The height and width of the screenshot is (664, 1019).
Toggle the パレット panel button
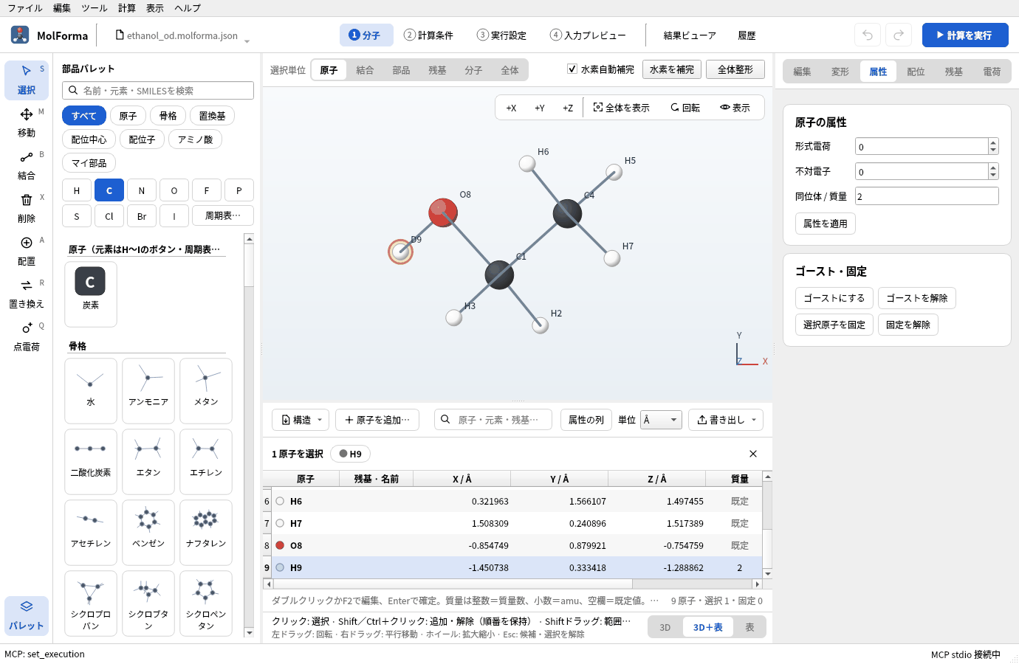pos(27,615)
